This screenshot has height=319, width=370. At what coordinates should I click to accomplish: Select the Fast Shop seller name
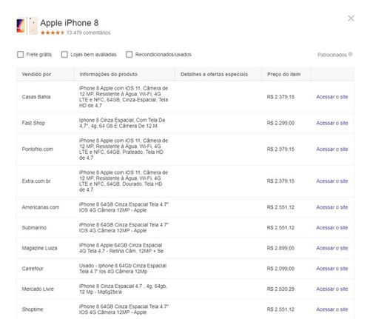point(33,123)
